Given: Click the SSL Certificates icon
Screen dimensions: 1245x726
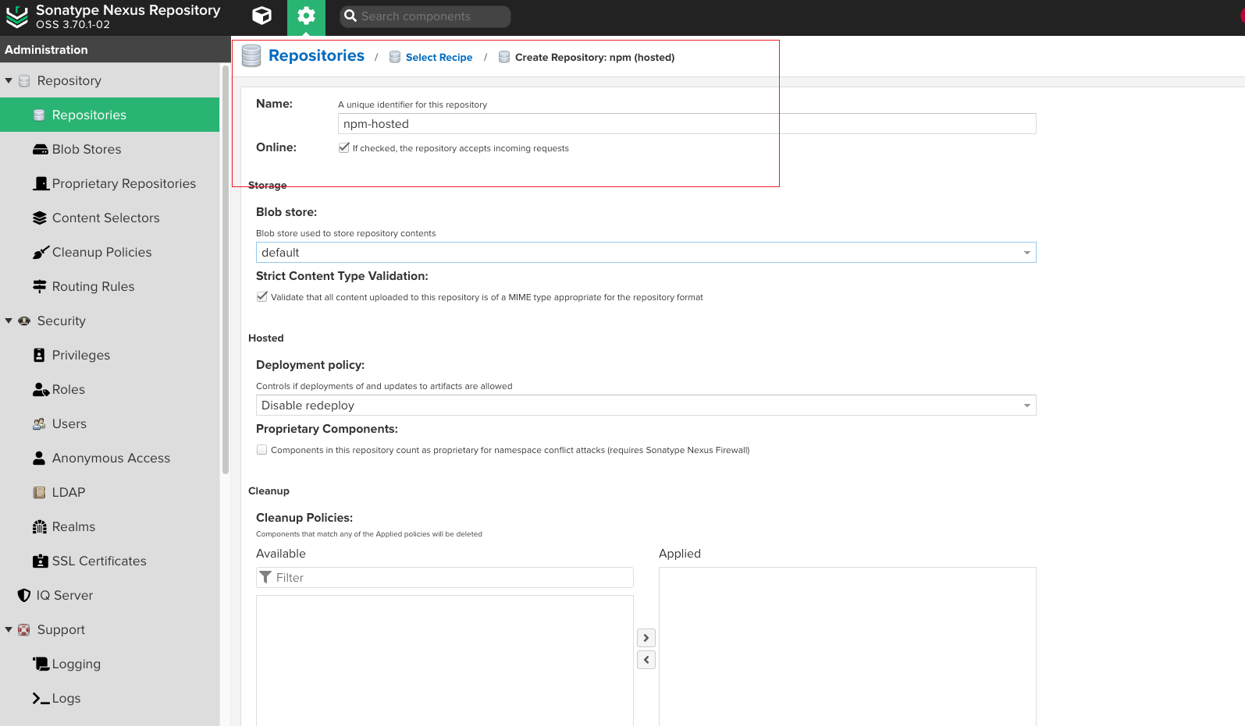Looking at the screenshot, I should pyautogui.click(x=41, y=561).
